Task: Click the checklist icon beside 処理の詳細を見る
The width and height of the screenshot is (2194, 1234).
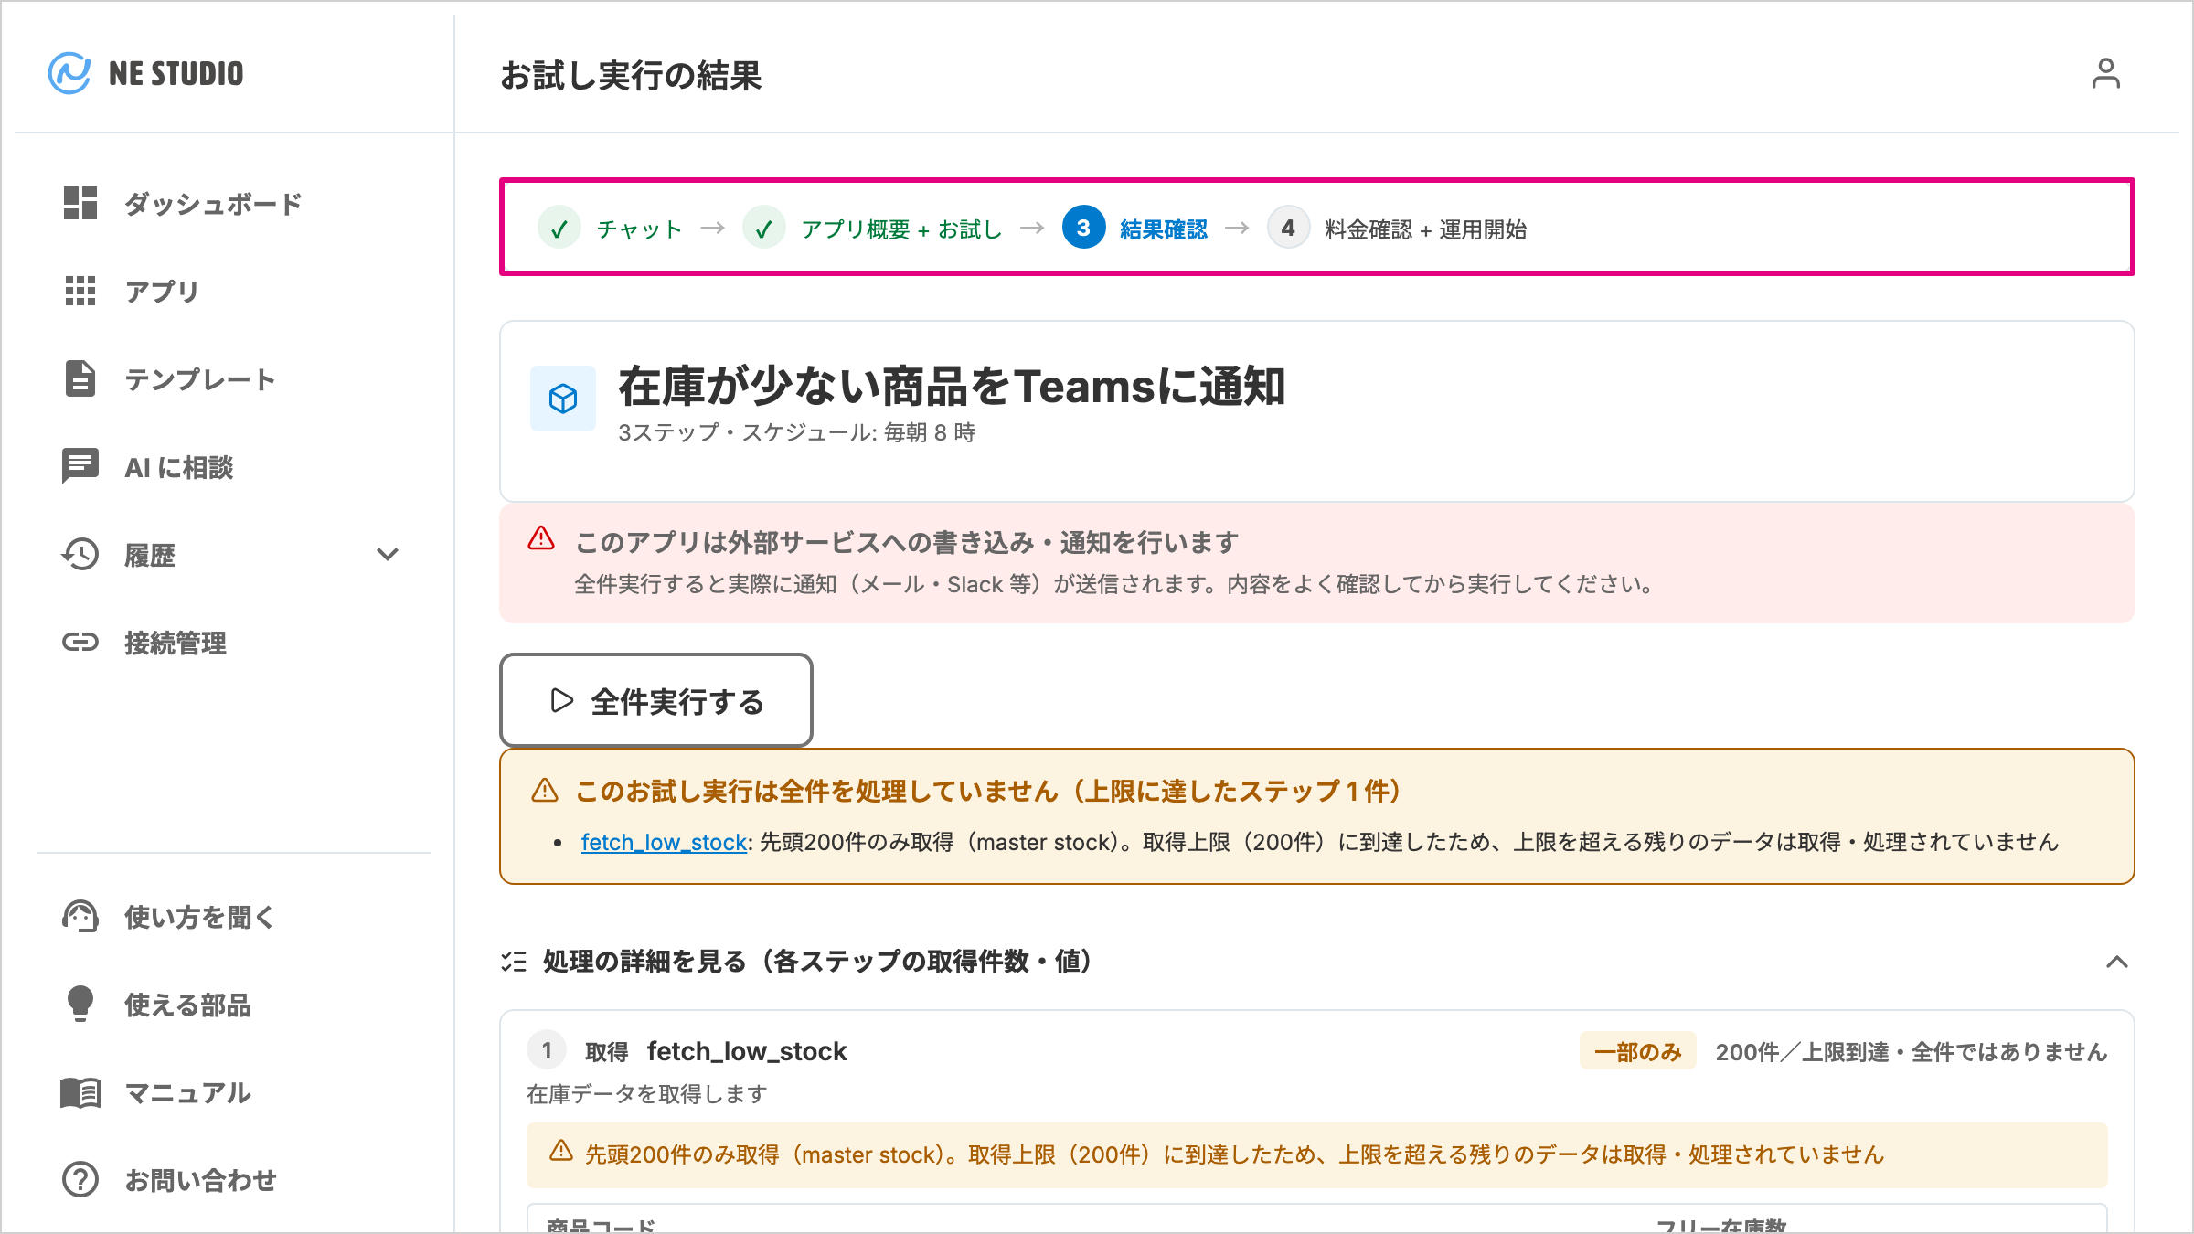Action: coord(514,962)
